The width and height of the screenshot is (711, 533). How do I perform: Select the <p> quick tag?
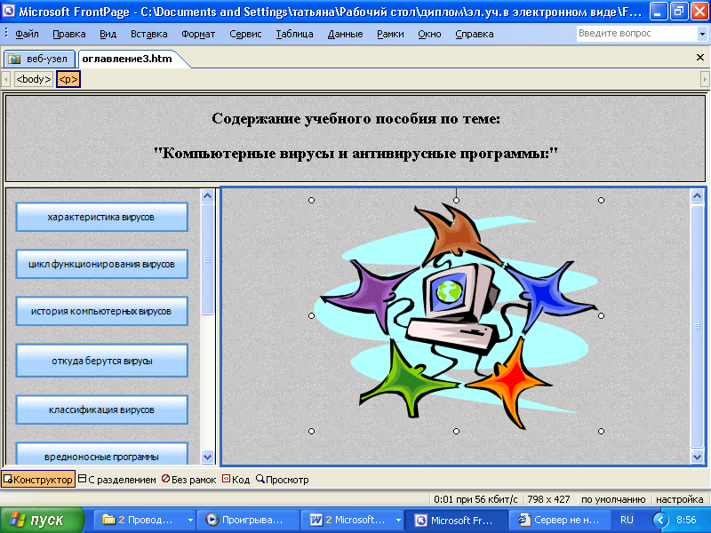point(68,79)
